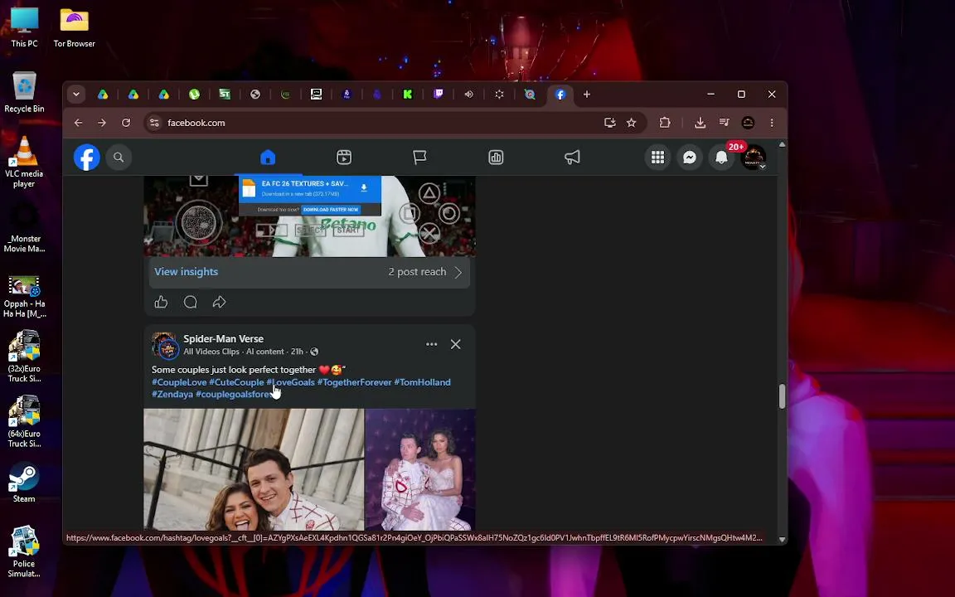The height and width of the screenshot is (597, 955).
Task: Open the tab search dropdown arrow
Action: tap(76, 95)
